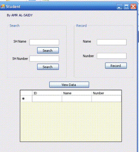Minimize the Student window

(x=119, y=6)
